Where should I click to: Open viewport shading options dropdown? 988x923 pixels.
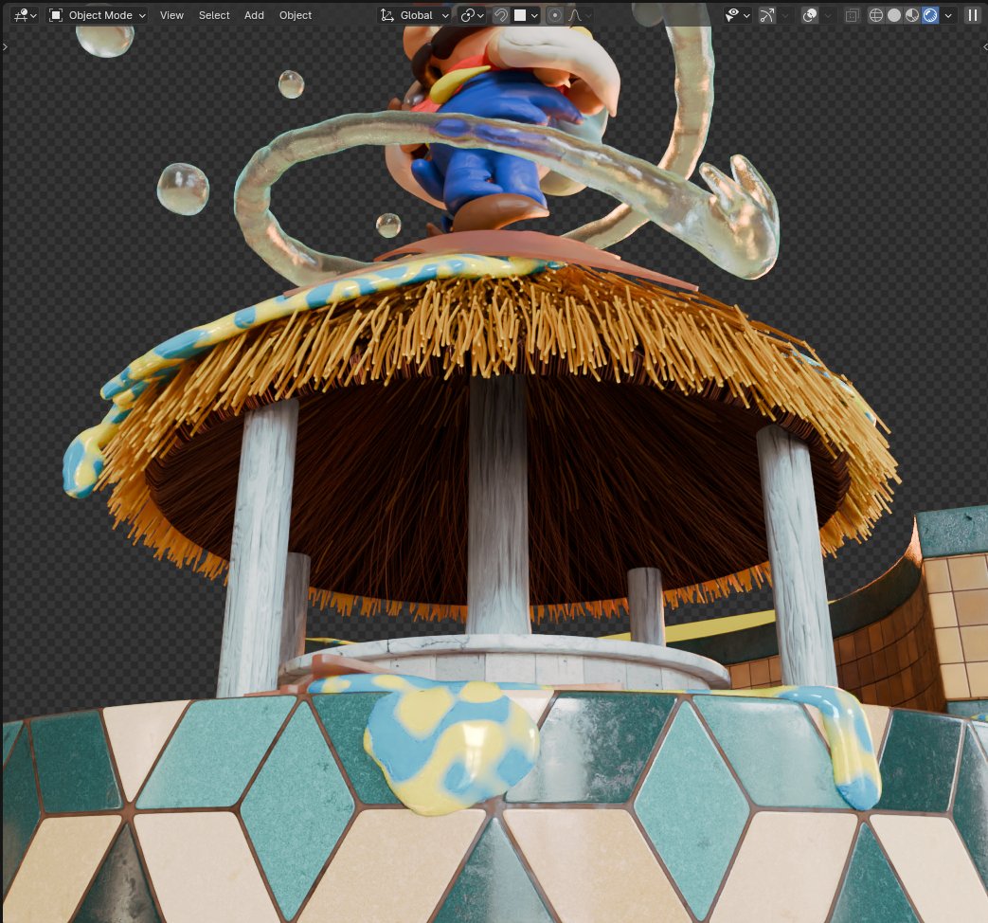coord(947,15)
